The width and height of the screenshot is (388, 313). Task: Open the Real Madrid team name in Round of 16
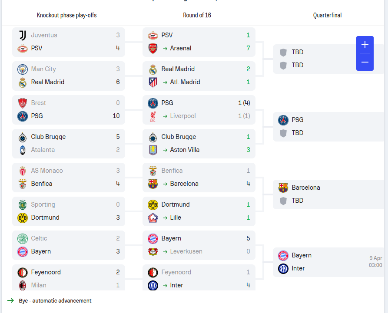(178, 69)
